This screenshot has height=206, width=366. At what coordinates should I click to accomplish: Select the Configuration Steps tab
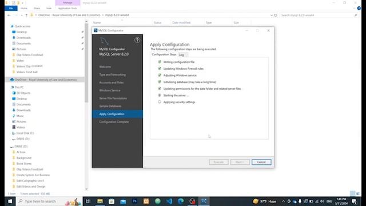164,54
